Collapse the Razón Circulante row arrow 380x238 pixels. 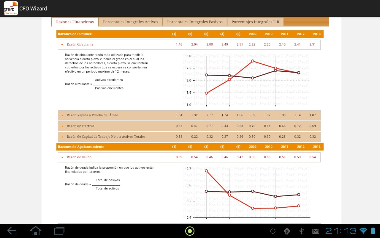click(x=62, y=45)
